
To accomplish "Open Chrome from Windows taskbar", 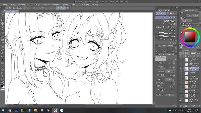I will pos(10,110).
